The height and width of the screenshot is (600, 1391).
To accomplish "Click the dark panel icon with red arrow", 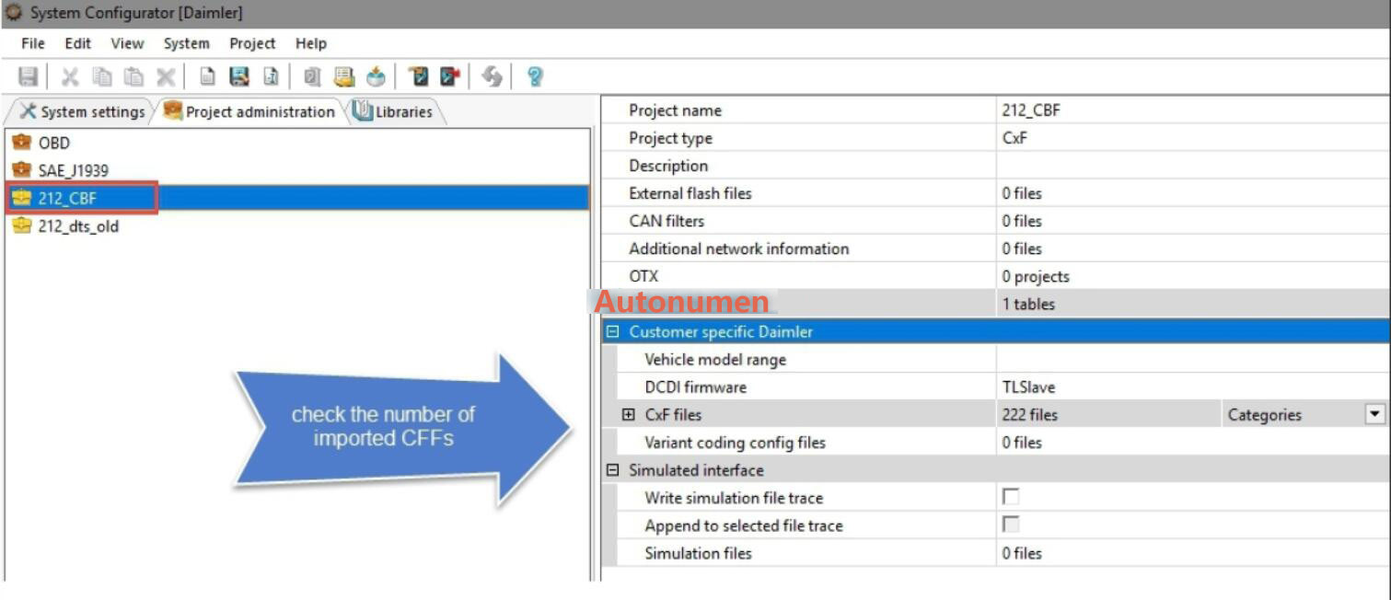I will point(450,77).
